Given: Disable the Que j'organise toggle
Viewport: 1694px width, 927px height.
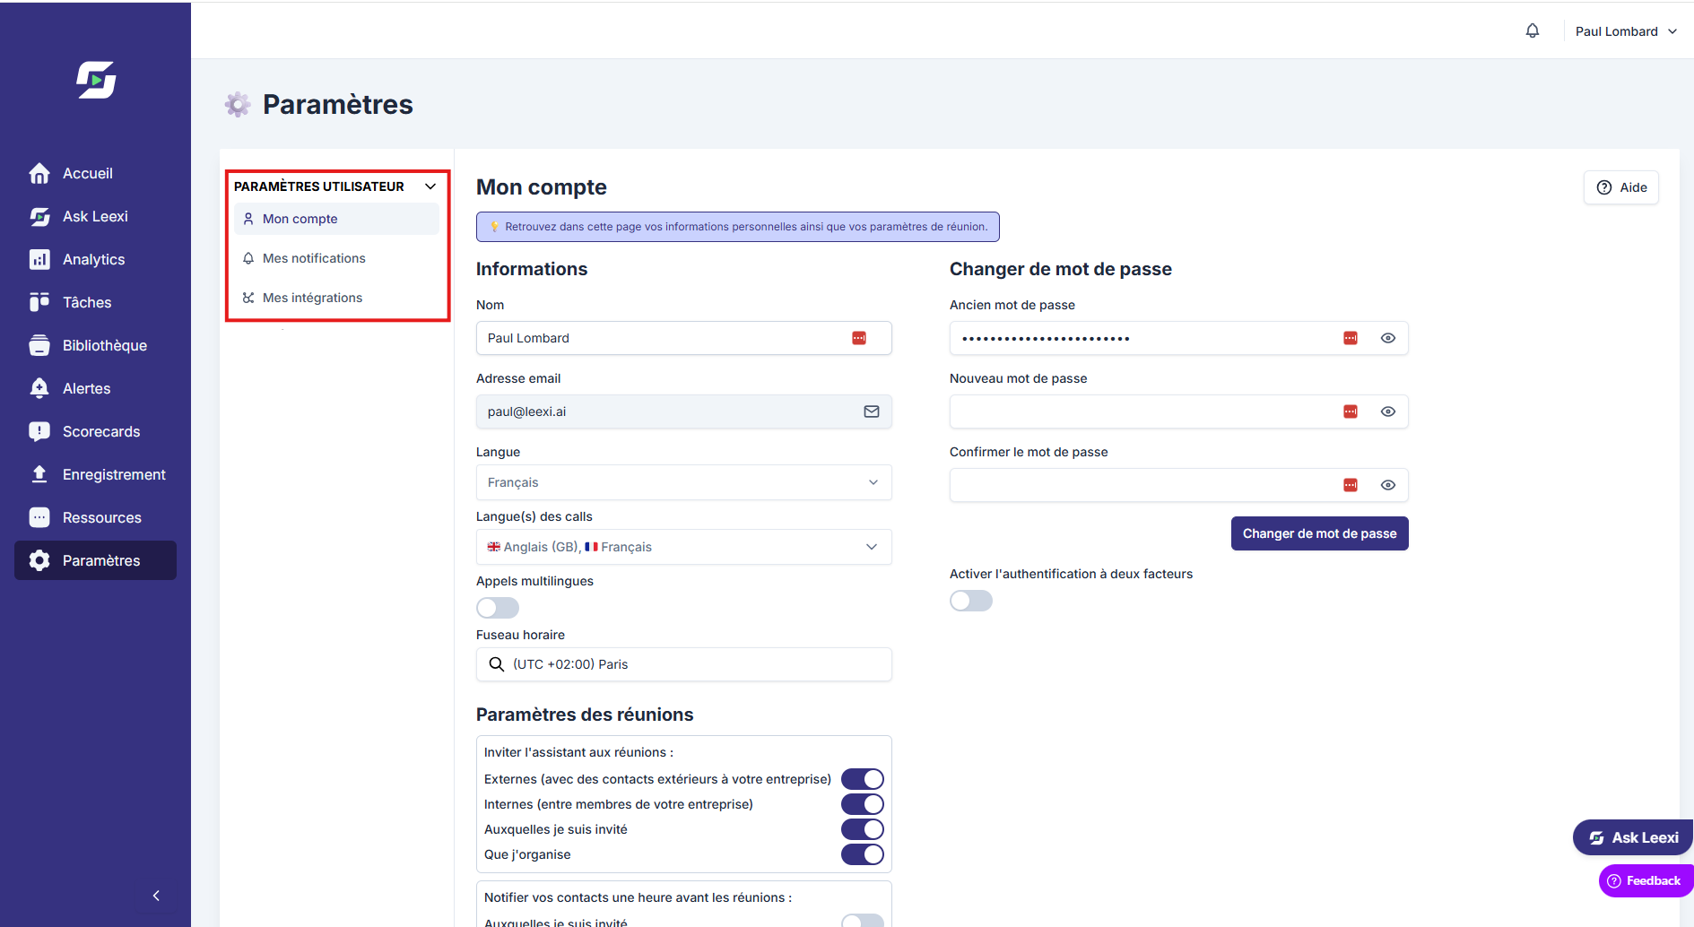Looking at the screenshot, I should point(863,854).
